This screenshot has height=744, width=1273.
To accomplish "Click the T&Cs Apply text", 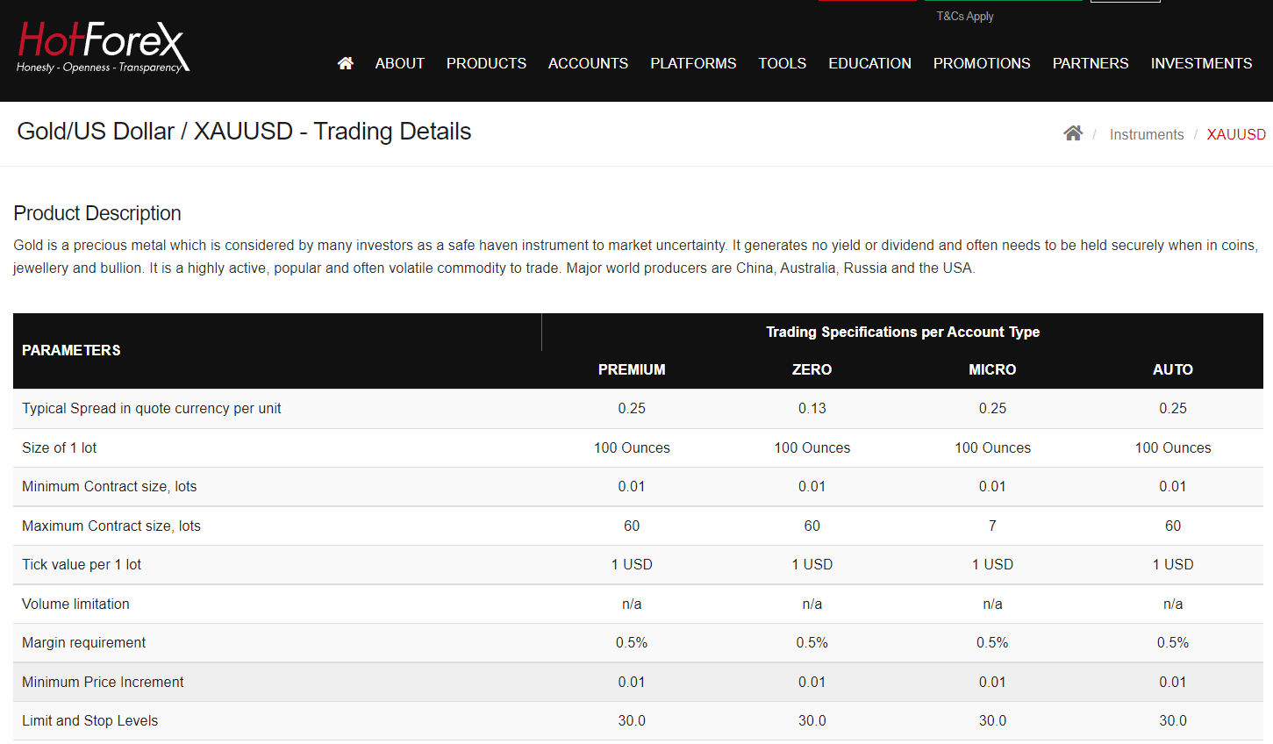I will pos(965,16).
